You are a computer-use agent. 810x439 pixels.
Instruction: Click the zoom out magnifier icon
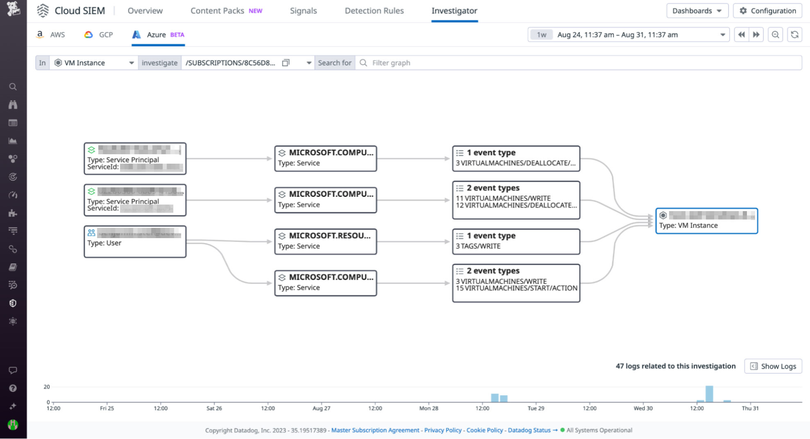click(775, 34)
